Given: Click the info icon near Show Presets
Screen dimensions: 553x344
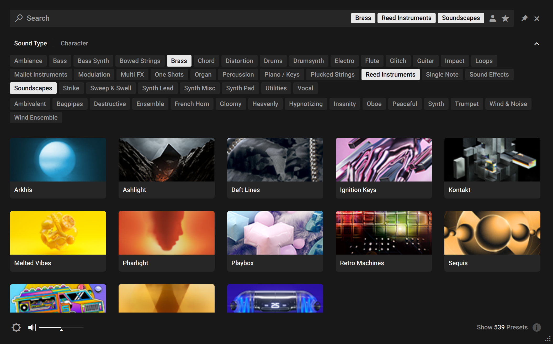Looking at the screenshot, I should (537, 327).
